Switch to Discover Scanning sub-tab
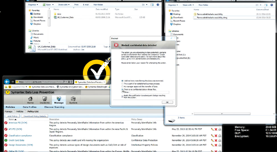This screenshot has height=152, width=277. point(54,107)
